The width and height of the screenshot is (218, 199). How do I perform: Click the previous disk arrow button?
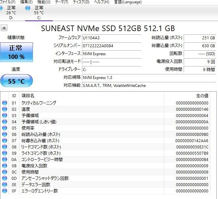[4, 28]
